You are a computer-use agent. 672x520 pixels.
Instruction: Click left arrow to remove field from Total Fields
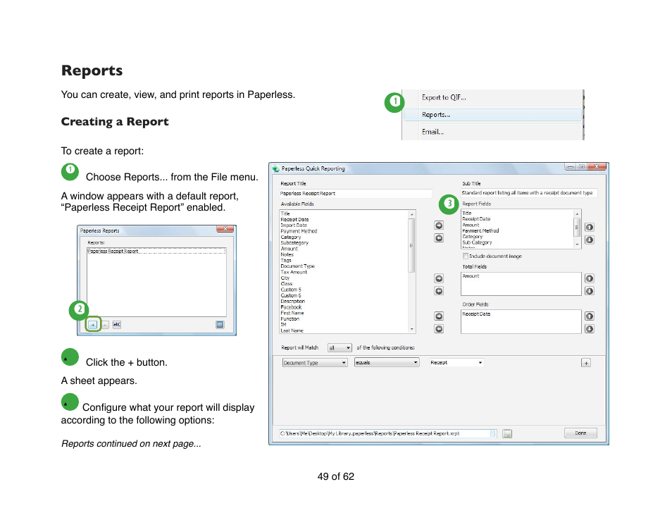(x=439, y=291)
